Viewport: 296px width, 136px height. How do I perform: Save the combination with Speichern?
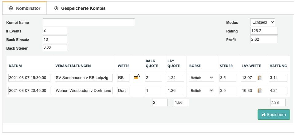pyautogui.click(x=274, y=115)
